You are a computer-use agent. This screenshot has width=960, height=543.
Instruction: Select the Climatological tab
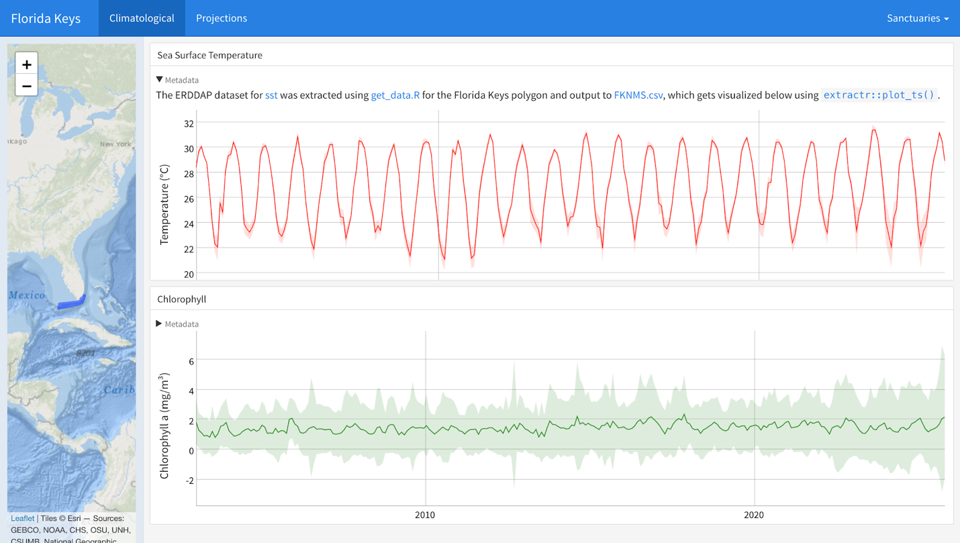click(142, 18)
